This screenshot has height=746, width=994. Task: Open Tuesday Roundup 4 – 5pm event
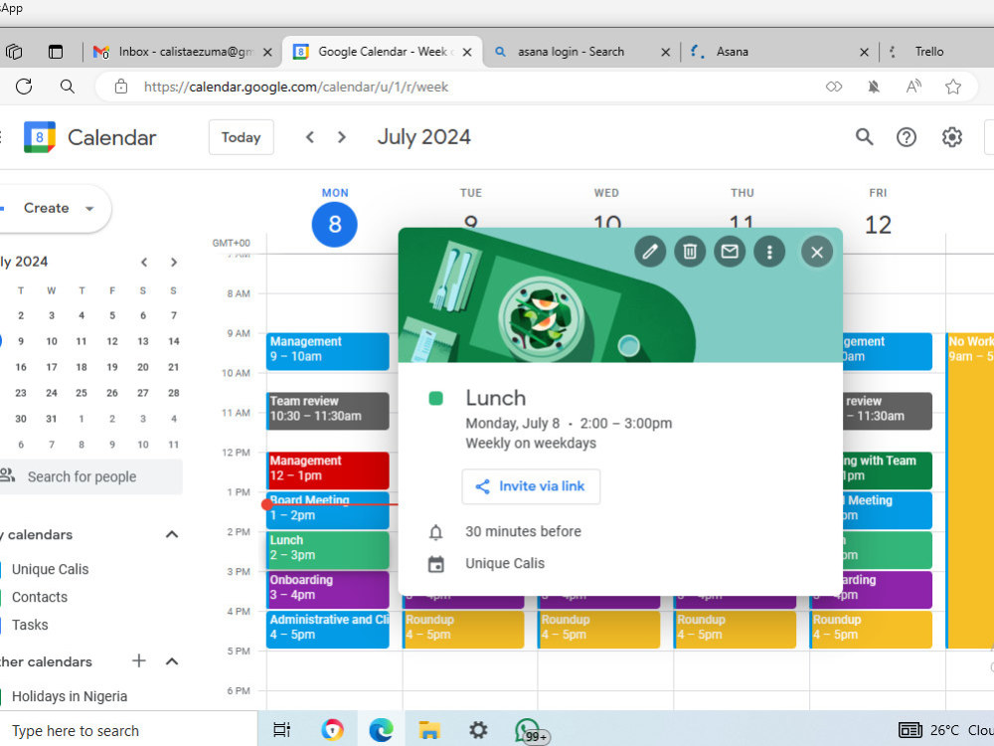[463, 630]
